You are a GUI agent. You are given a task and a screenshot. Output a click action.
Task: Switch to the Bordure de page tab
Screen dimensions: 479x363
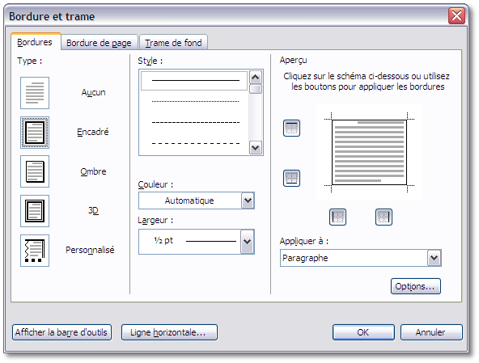coord(99,43)
